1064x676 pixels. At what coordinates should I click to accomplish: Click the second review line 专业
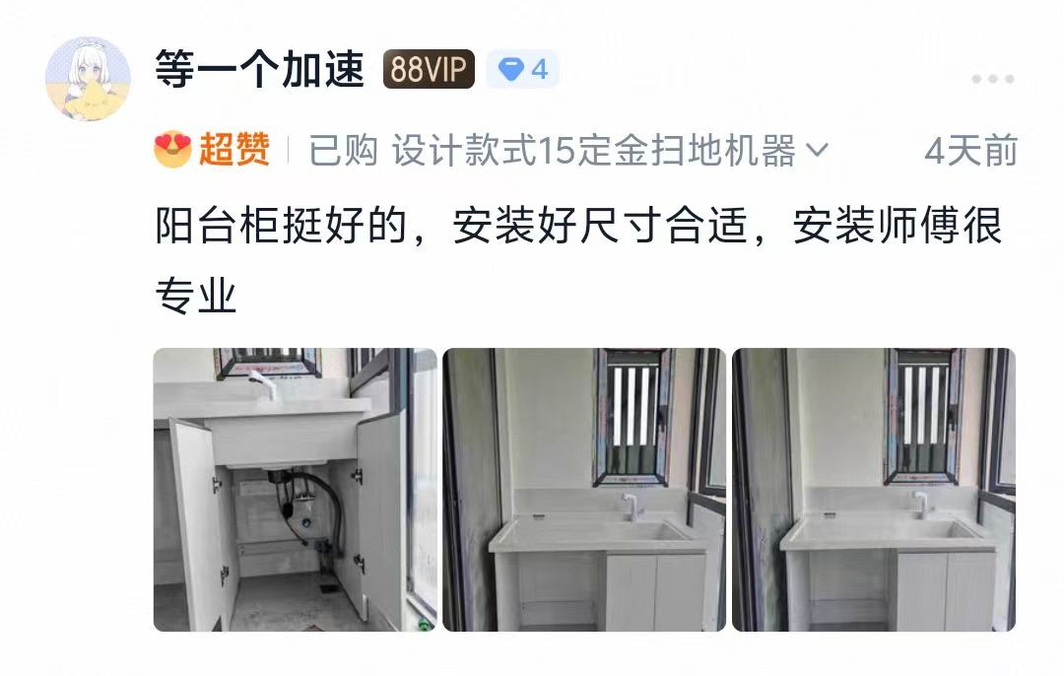pyautogui.click(x=196, y=296)
